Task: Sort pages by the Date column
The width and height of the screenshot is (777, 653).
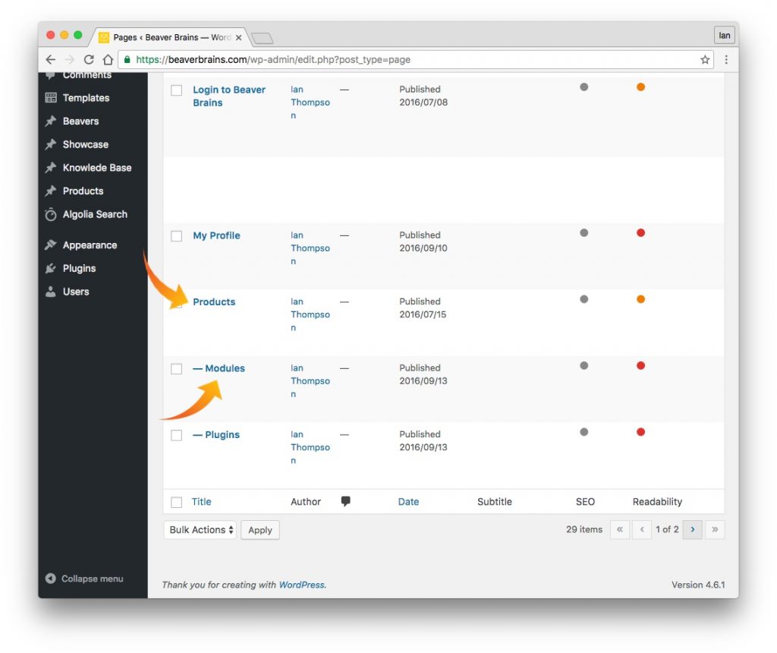Action: [x=408, y=502]
